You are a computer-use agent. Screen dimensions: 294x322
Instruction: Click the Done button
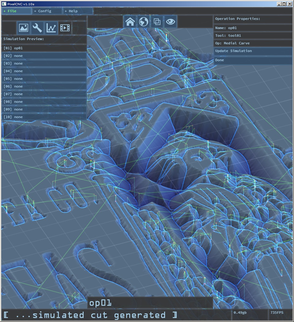253,60
